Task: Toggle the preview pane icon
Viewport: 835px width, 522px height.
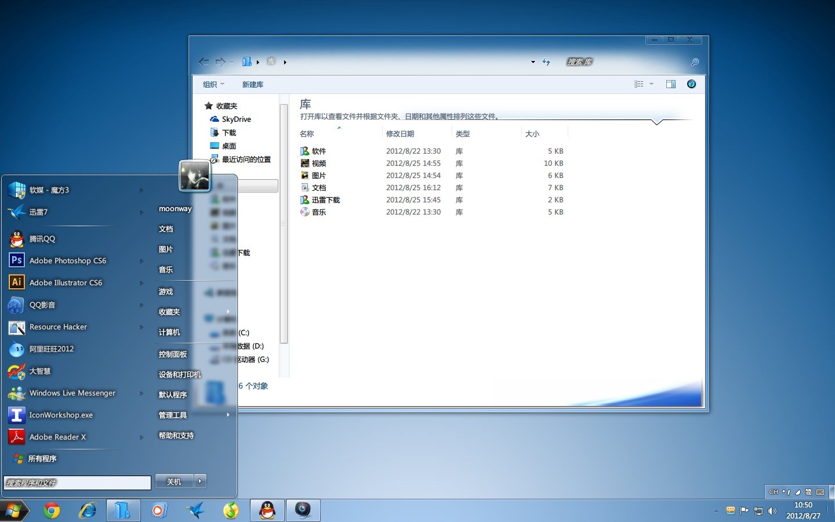Action: tap(671, 84)
